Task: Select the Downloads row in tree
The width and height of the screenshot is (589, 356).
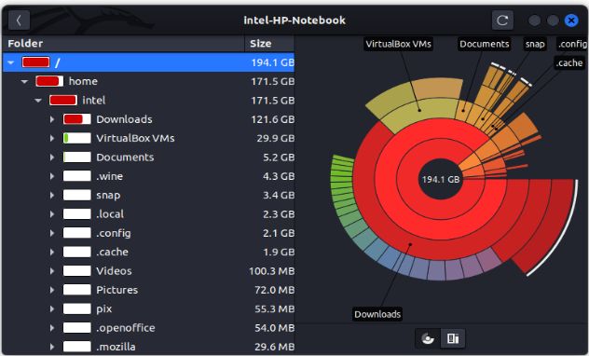Action: click(148, 119)
